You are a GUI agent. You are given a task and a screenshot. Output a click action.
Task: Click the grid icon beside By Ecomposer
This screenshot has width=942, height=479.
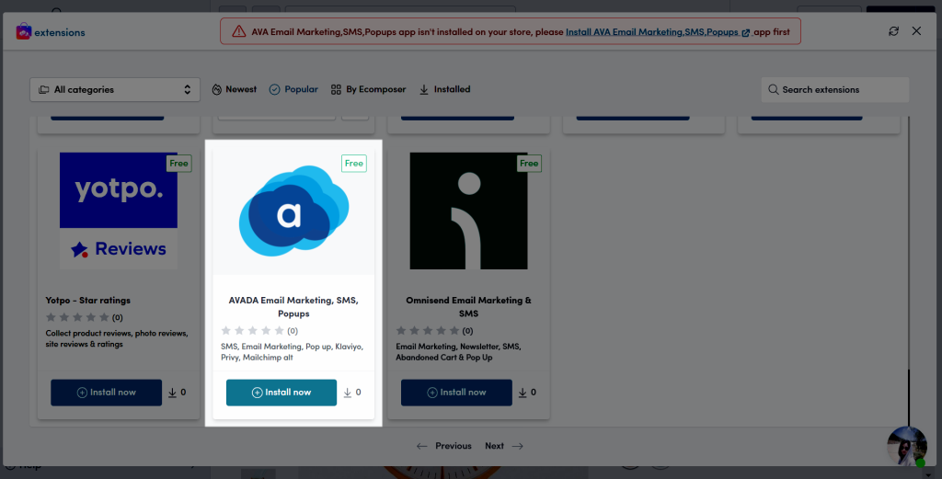click(x=336, y=89)
